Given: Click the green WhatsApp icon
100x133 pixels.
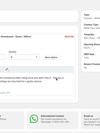Looking at the screenshot, I should point(34,119).
